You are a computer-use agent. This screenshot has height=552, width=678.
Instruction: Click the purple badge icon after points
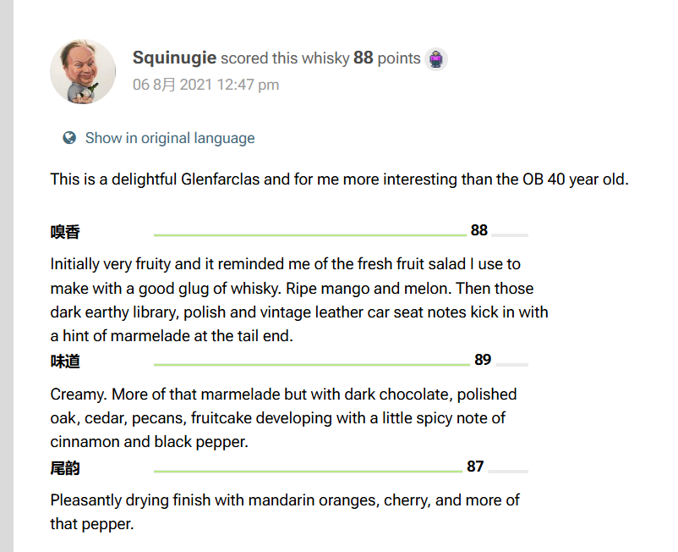click(436, 59)
